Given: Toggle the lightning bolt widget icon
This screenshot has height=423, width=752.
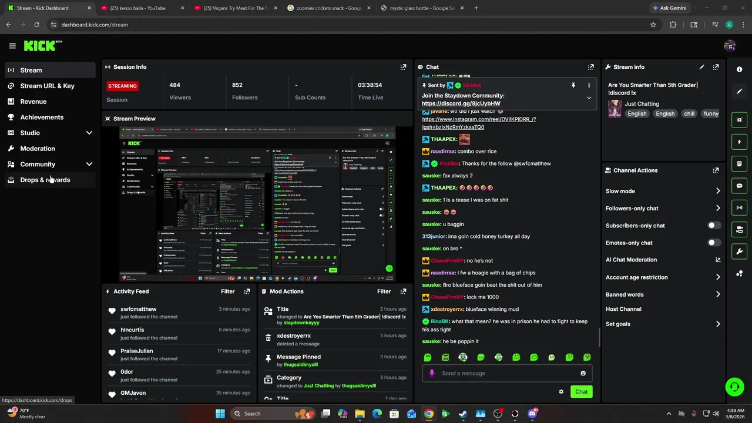Looking at the screenshot, I should point(739,142).
